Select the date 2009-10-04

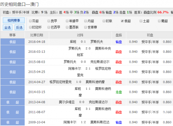coord(37,122)
